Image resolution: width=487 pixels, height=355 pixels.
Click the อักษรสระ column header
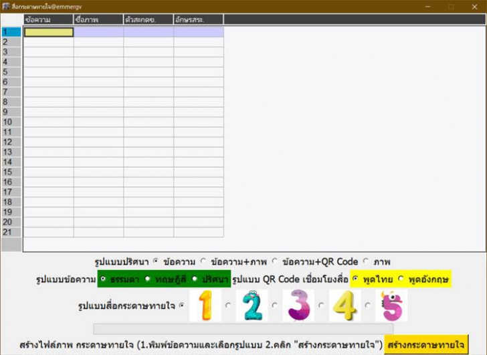click(199, 19)
